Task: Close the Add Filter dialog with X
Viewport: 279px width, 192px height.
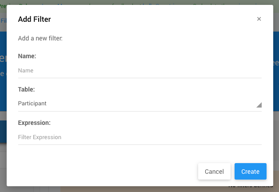Action: click(259, 19)
